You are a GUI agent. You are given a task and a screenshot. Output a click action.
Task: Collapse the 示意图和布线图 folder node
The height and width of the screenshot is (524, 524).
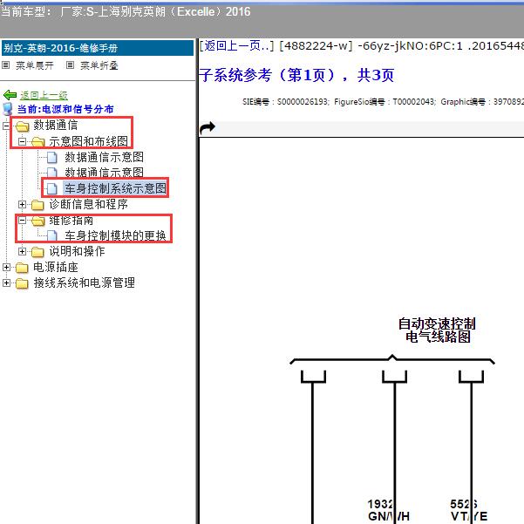[x=22, y=142]
